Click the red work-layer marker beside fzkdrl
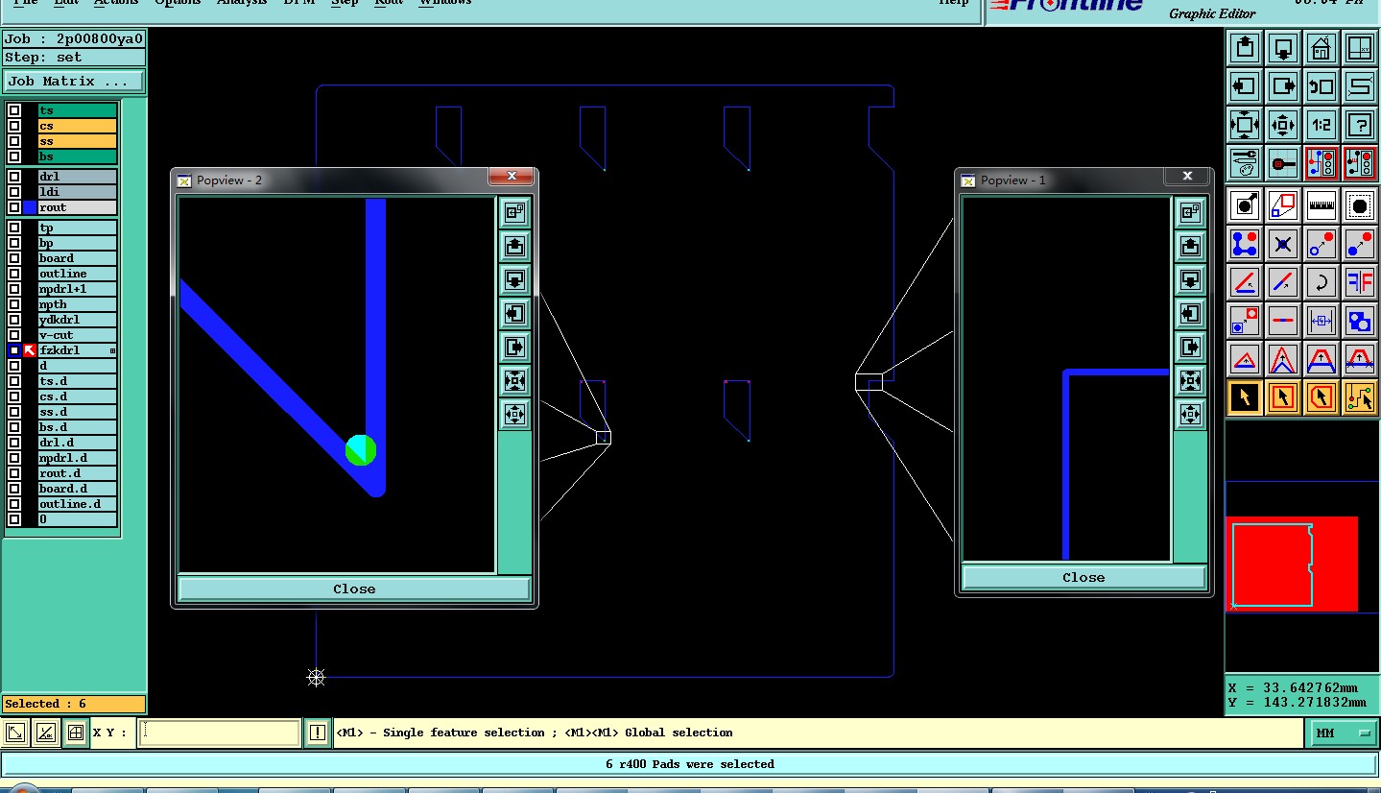Screen dimensions: 1381x793 30,350
